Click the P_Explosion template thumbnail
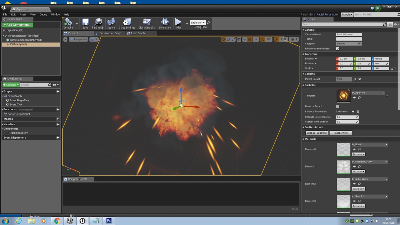The image size is (400, 225). coord(343,95)
